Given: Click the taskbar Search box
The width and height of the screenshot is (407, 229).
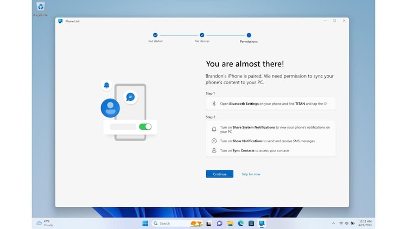Looking at the screenshot, I should point(168,223).
